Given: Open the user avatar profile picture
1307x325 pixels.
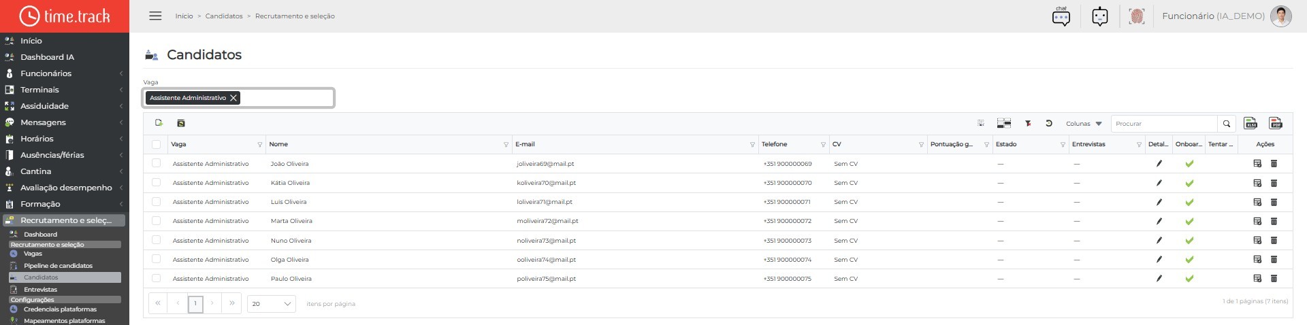Looking at the screenshot, I should tap(1281, 16).
